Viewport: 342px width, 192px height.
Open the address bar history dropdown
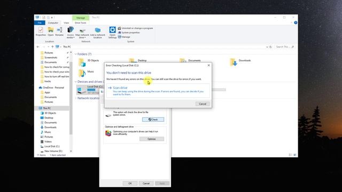click(267, 47)
